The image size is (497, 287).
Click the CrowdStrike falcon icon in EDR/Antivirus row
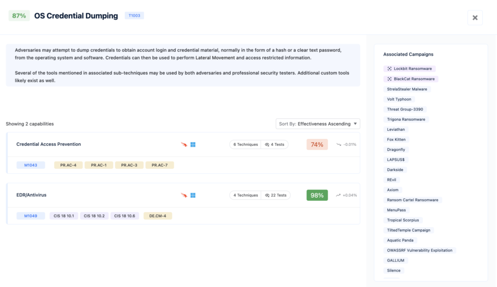tap(184, 195)
